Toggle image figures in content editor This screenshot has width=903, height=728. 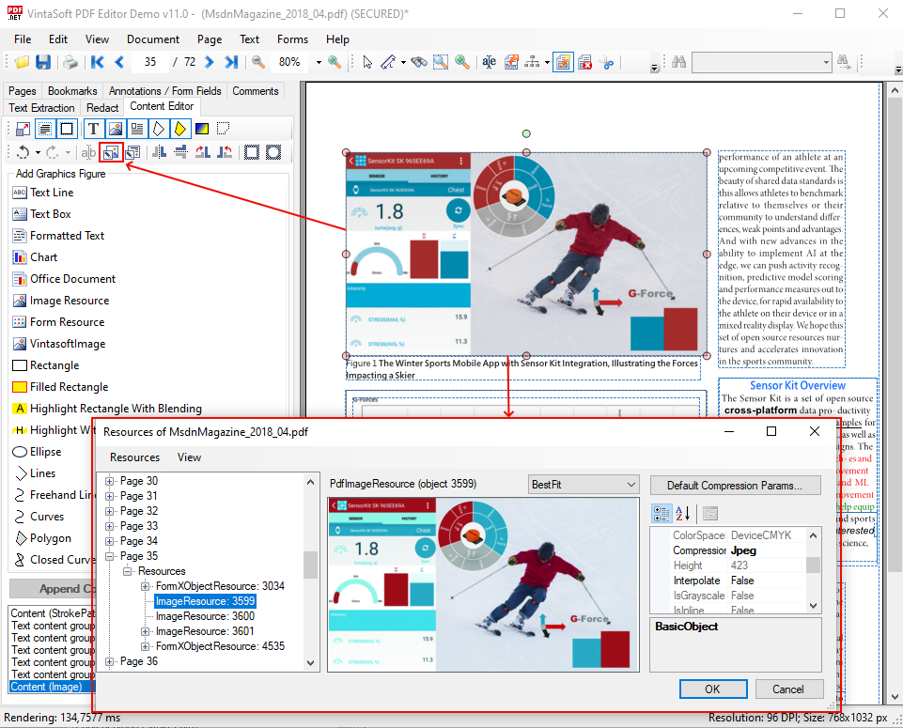[x=116, y=129]
